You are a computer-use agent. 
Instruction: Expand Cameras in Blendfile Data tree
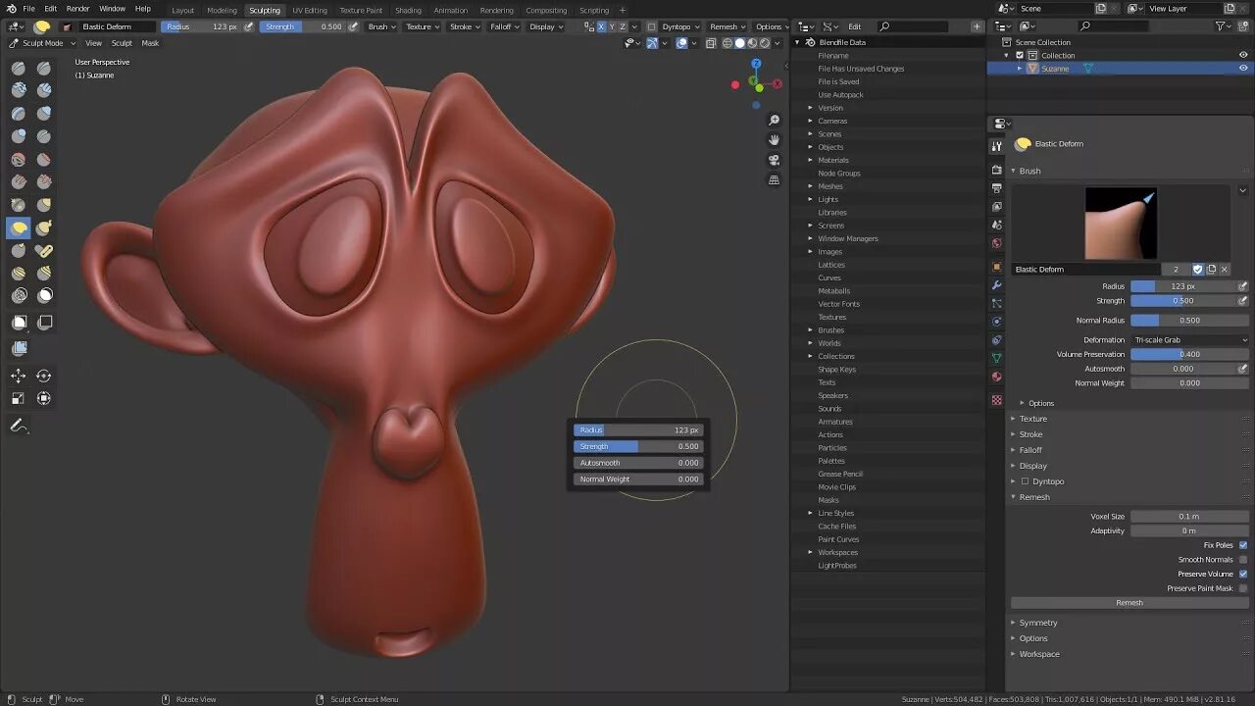[811, 121]
